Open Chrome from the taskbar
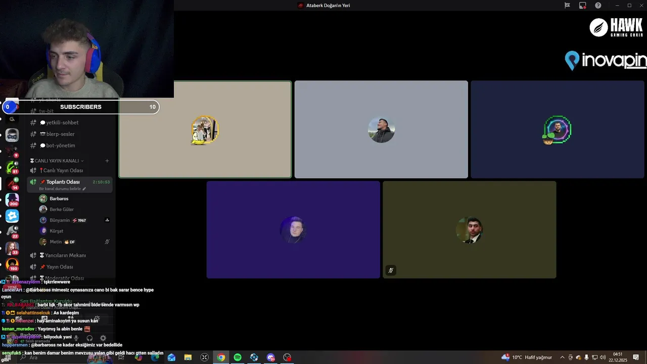This screenshot has height=364, width=647. click(x=221, y=357)
